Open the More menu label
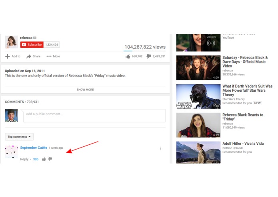This screenshot has height=197, width=278. 56,56
